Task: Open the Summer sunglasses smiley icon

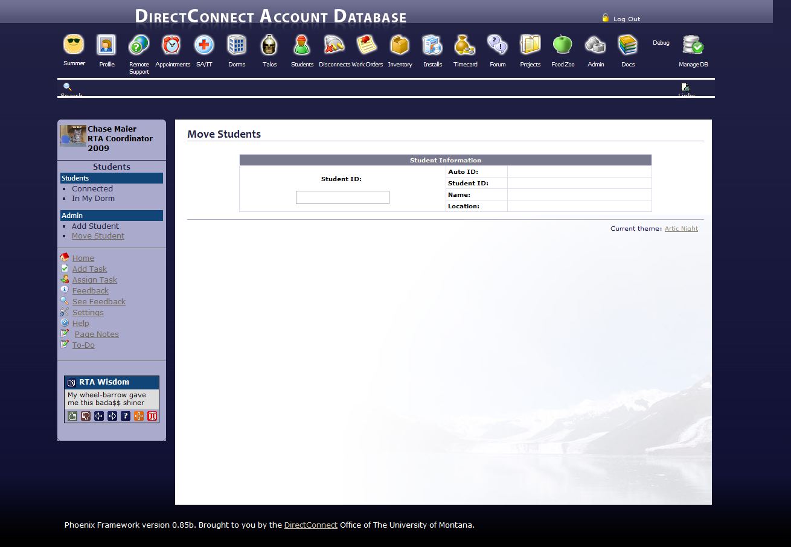Action: tap(74, 44)
